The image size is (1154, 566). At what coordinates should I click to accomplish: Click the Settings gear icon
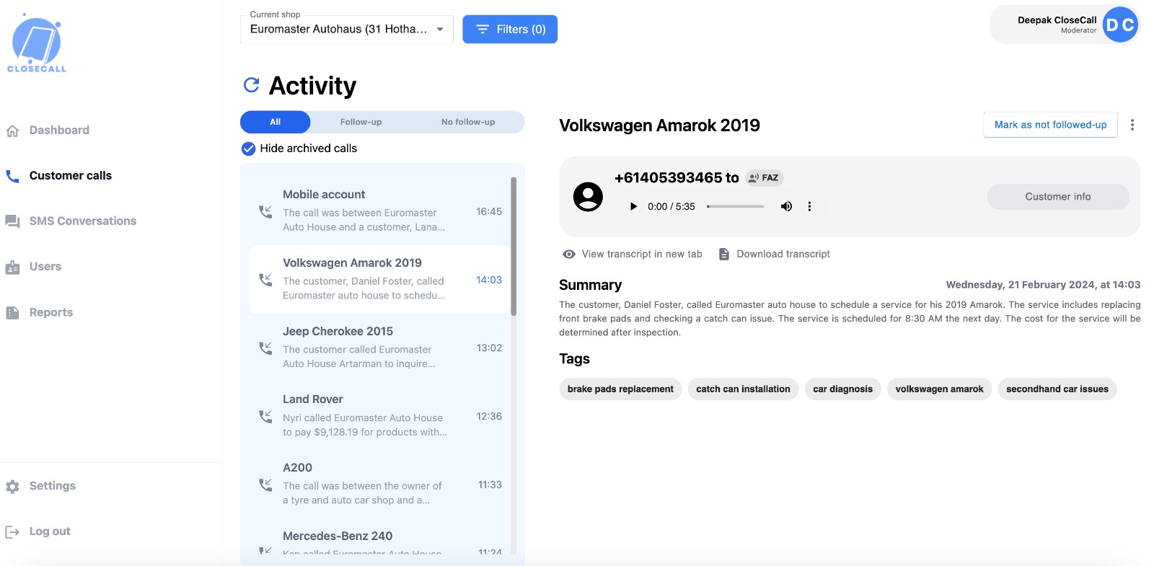(12, 487)
